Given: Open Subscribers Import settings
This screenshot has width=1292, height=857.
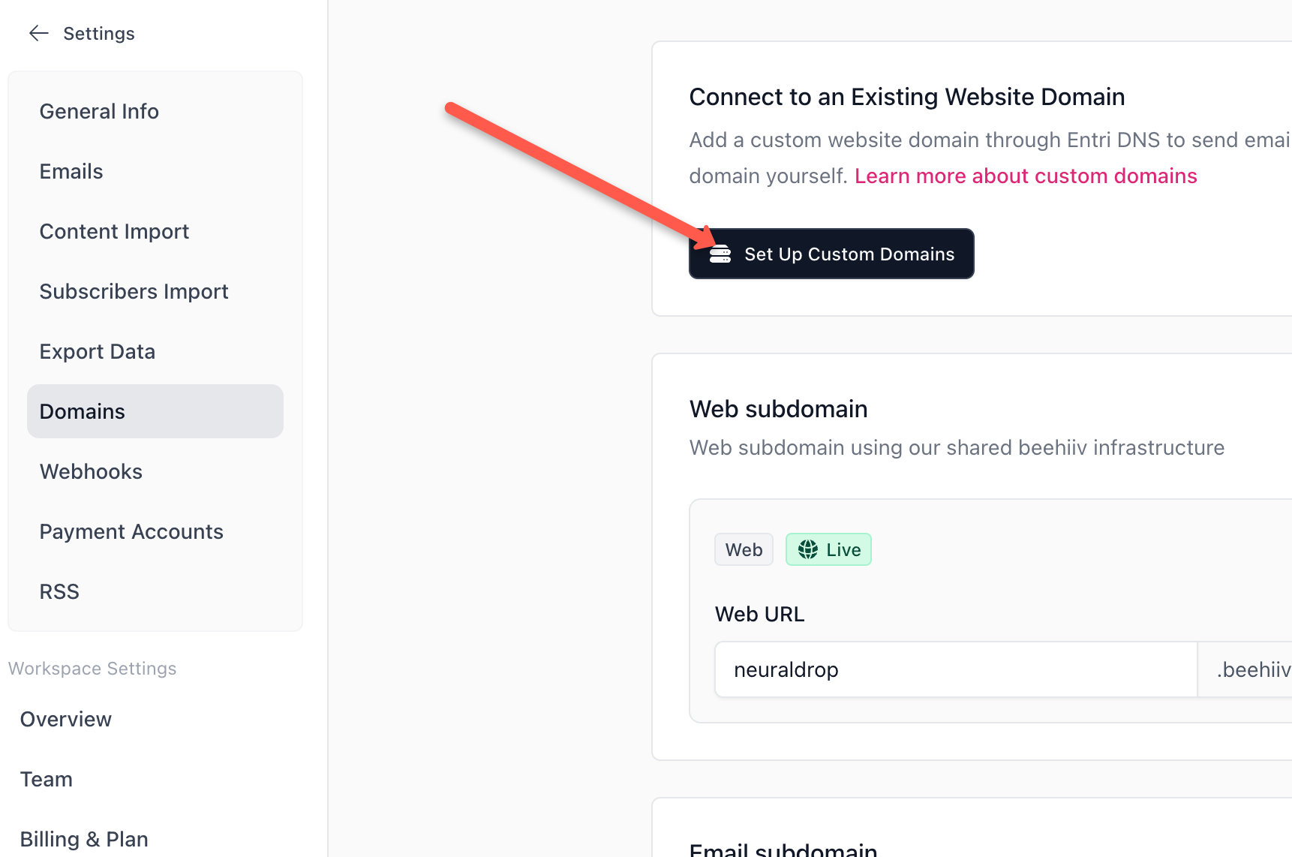Looking at the screenshot, I should coord(134,290).
